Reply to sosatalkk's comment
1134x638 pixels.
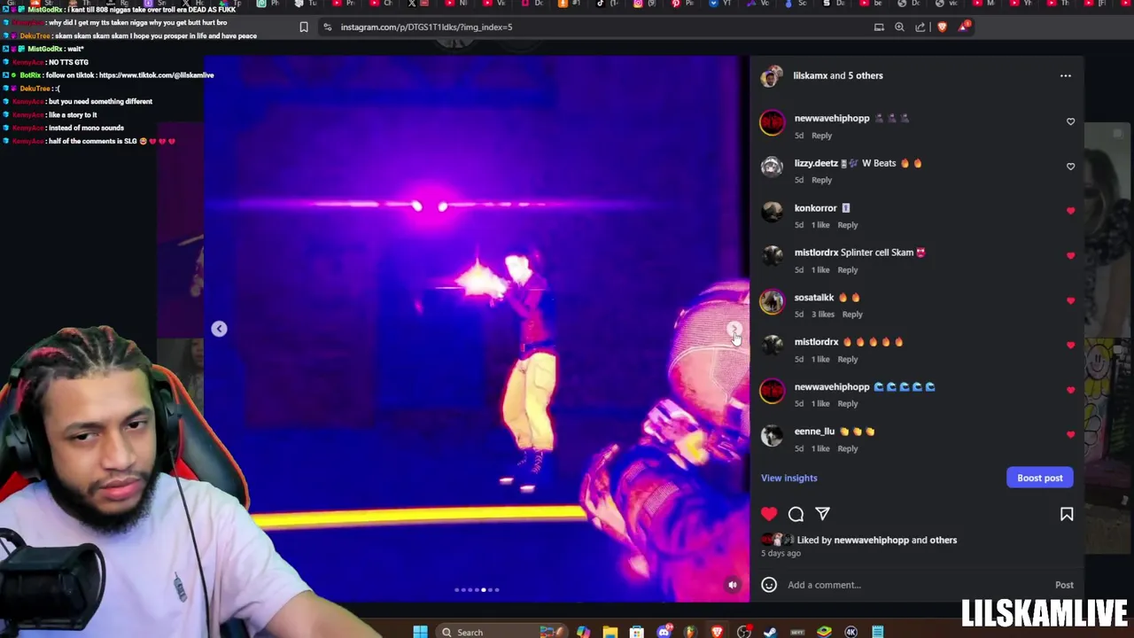[852, 315]
